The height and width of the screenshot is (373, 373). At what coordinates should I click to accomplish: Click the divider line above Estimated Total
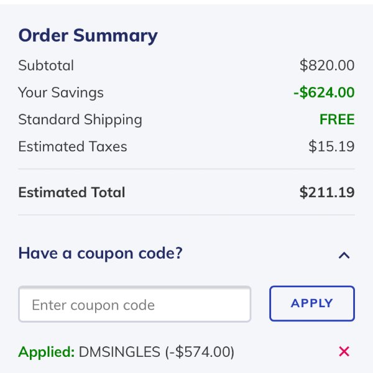point(186,169)
